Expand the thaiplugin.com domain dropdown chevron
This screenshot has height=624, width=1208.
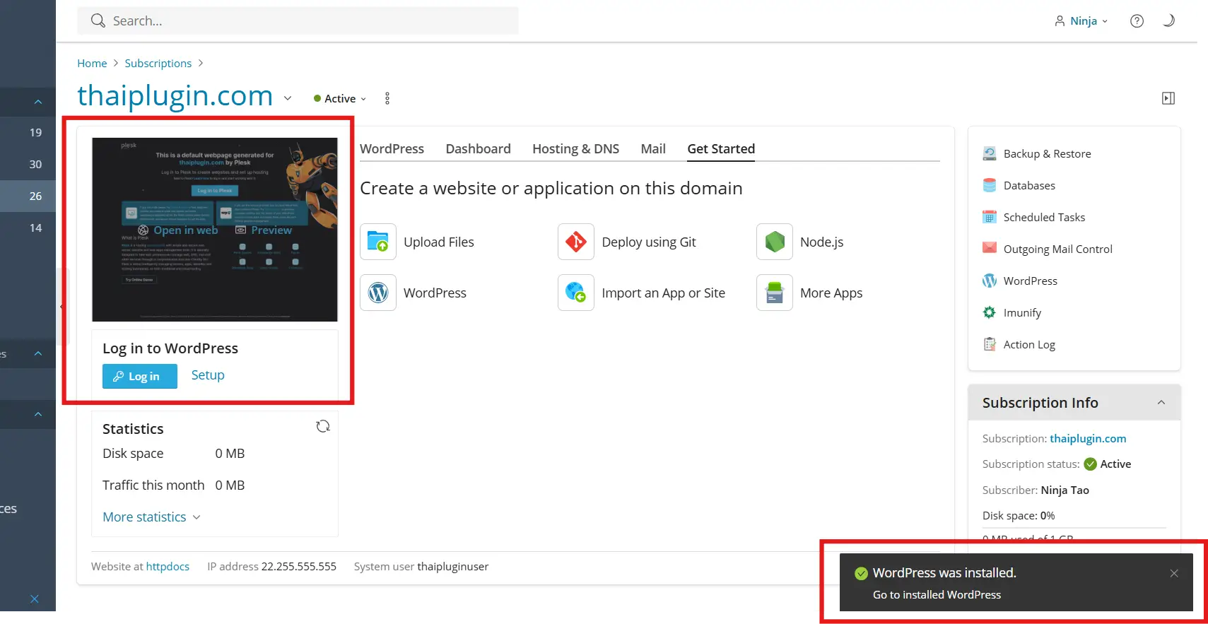288,98
